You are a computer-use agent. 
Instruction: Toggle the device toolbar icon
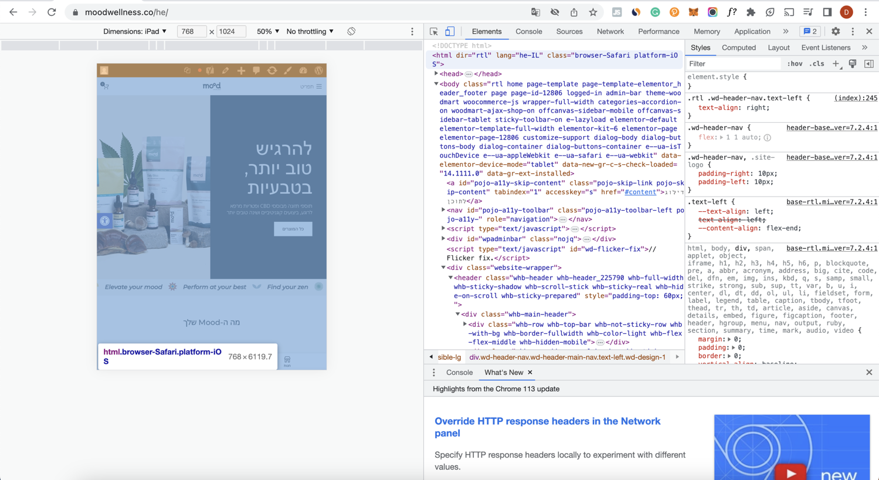click(x=450, y=32)
